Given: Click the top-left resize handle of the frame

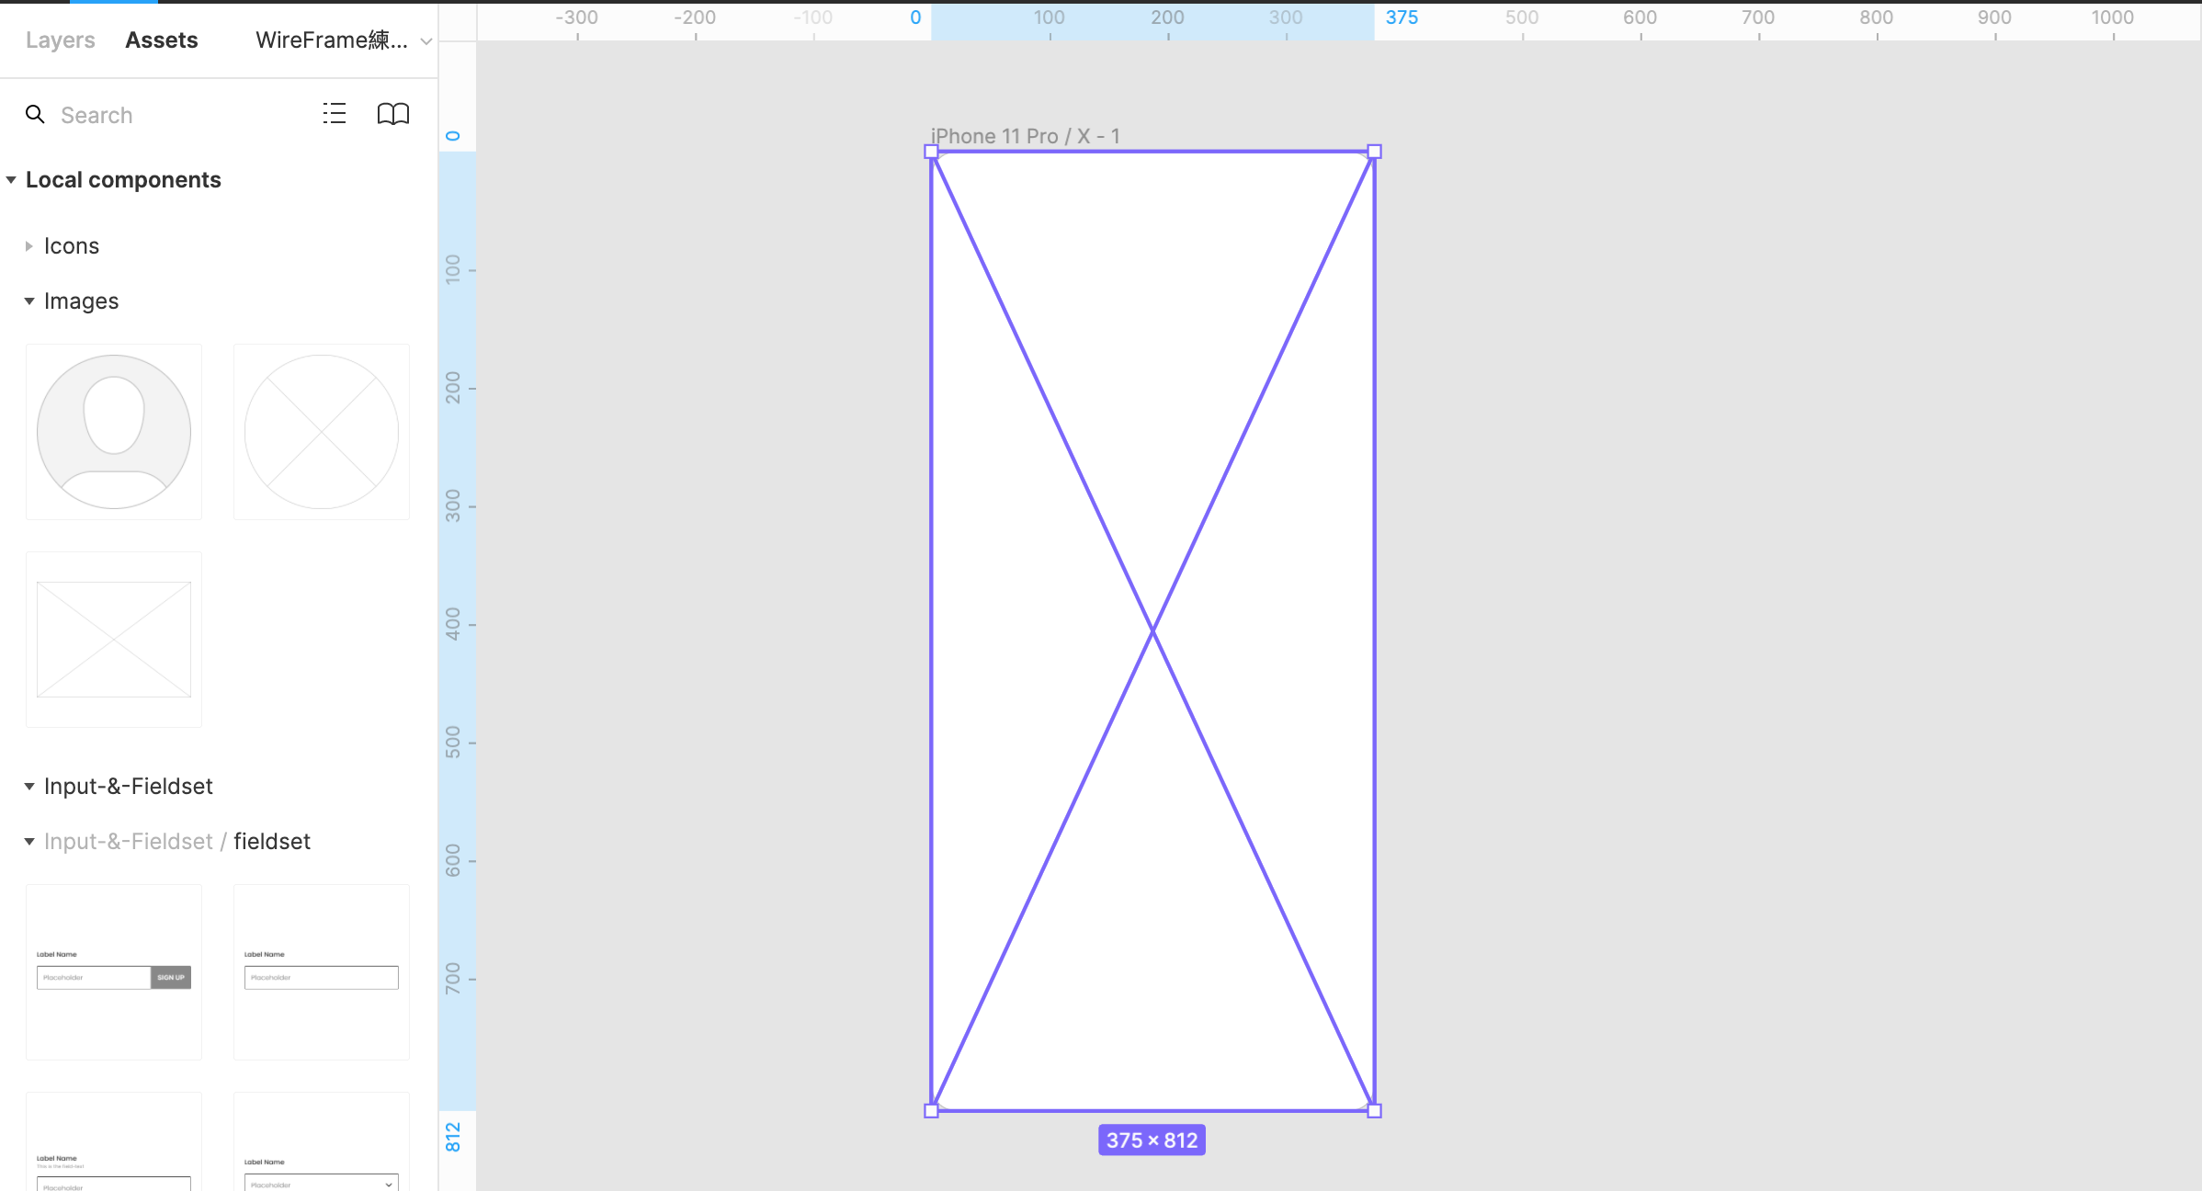Looking at the screenshot, I should tap(931, 152).
